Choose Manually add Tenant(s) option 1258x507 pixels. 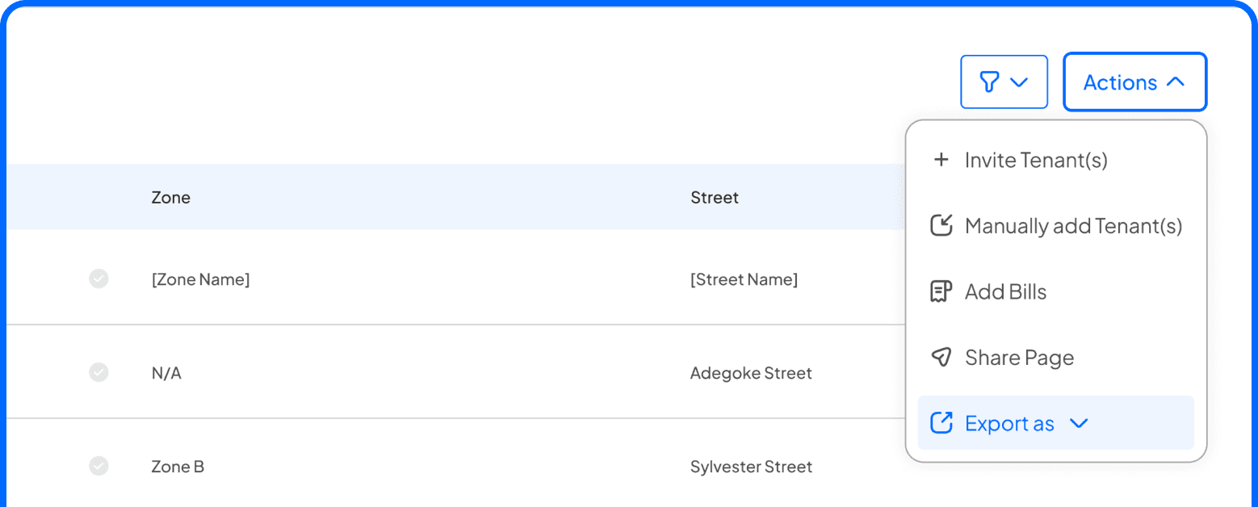pyautogui.click(x=1073, y=226)
